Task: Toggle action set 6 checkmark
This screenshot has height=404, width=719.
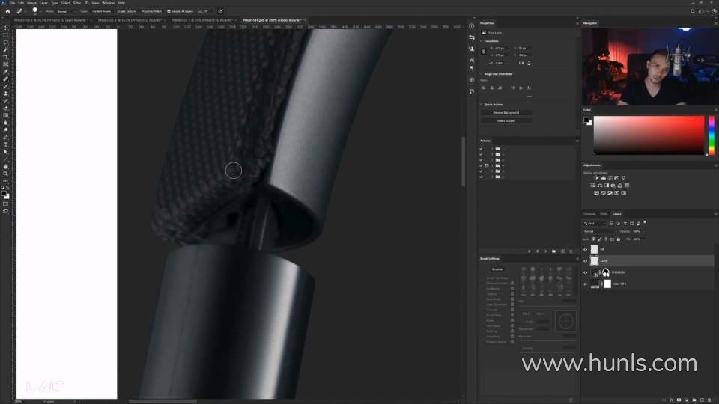Action: pyautogui.click(x=481, y=177)
